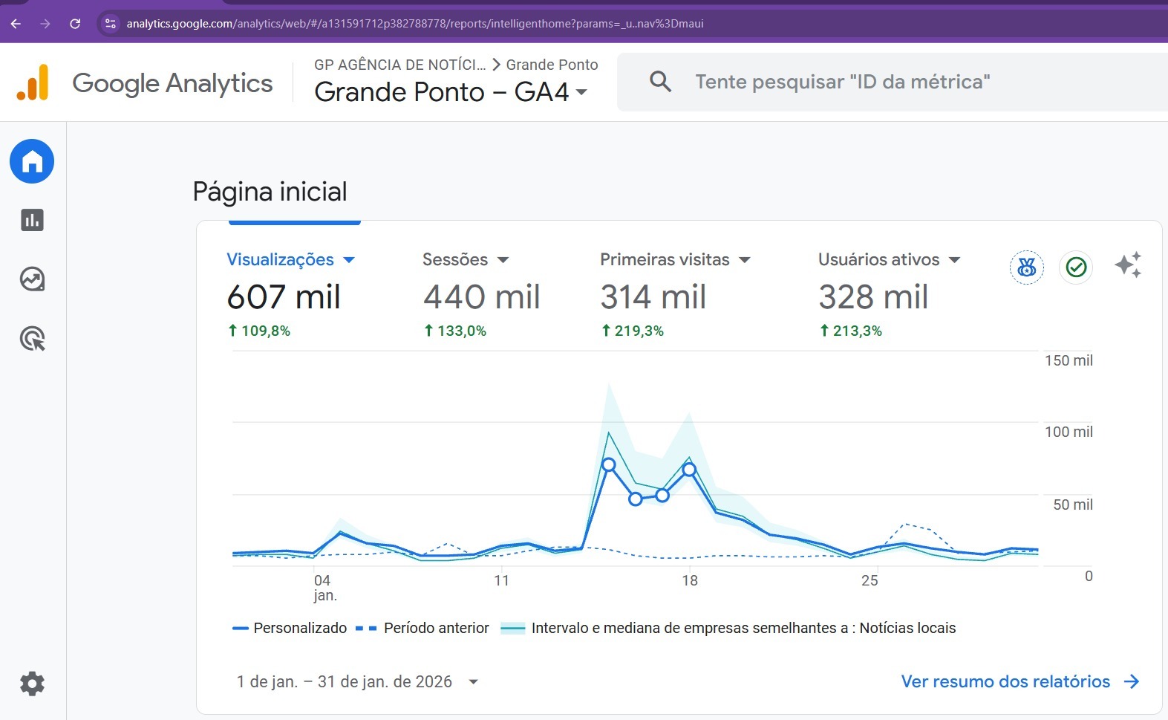Click the GP AGÊNCIA DE NOTÍCI... account breadcrumb
1168x720 pixels.
pyautogui.click(x=399, y=65)
